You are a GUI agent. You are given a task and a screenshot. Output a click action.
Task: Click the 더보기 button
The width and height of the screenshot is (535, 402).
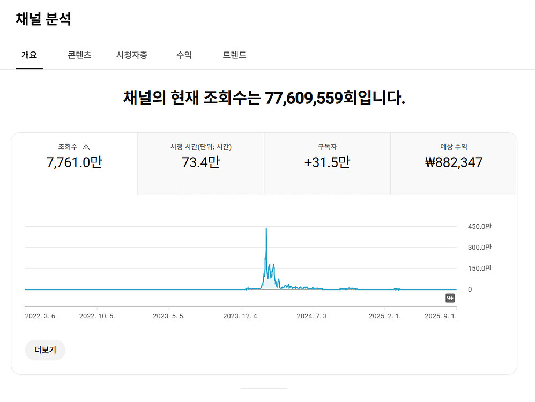point(45,350)
